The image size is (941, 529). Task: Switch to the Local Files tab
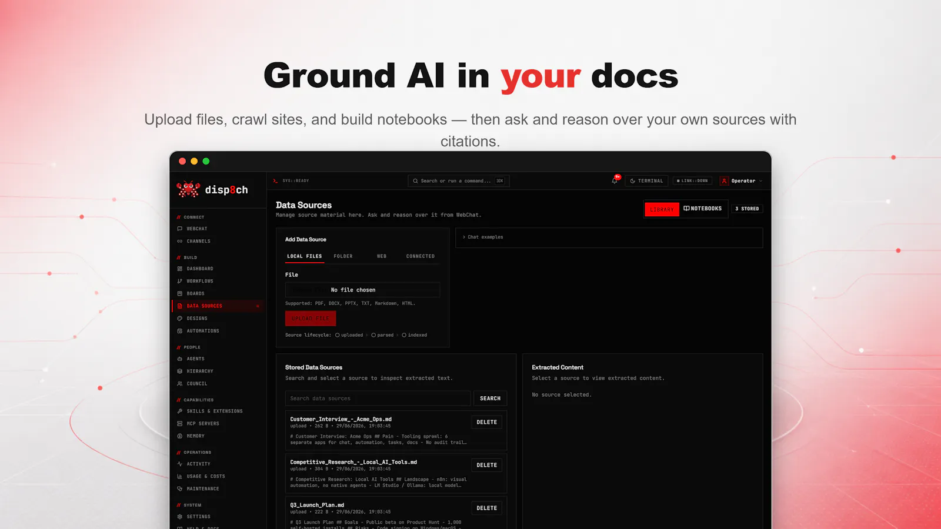point(305,256)
